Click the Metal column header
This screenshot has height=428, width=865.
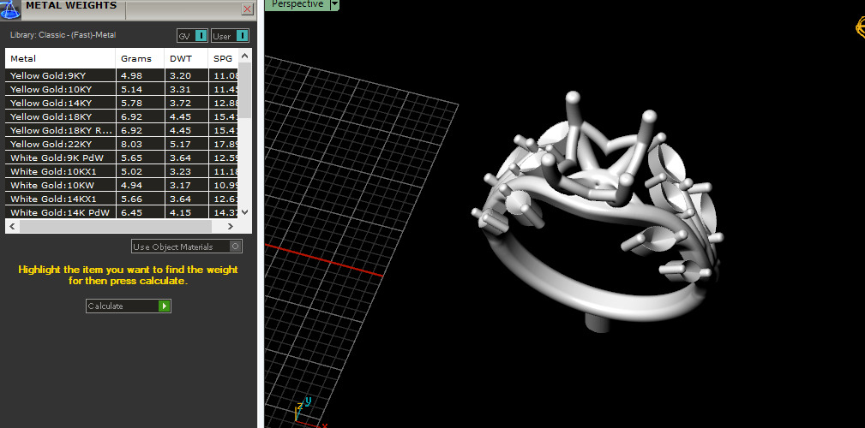[x=61, y=58]
